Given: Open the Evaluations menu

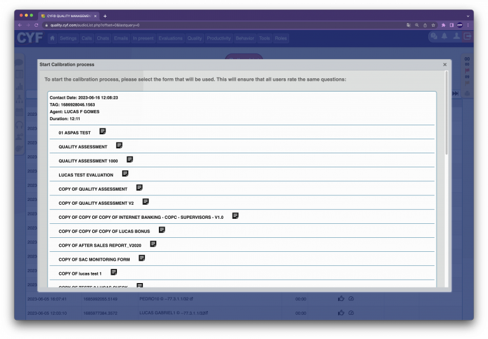Looking at the screenshot, I should (x=170, y=38).
